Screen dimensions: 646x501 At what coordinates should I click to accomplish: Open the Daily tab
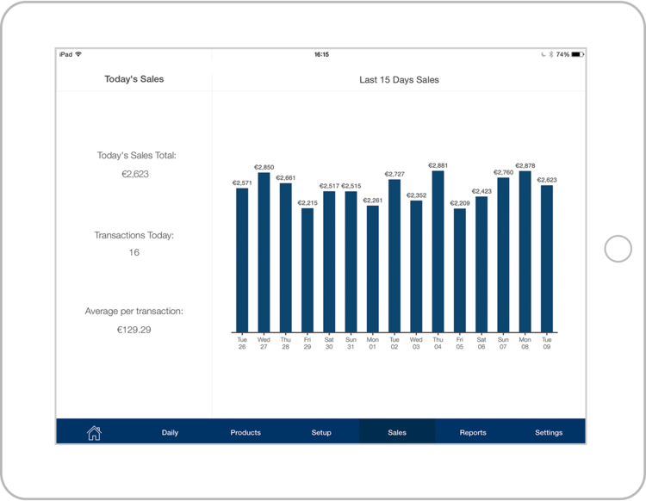[170, 433]
